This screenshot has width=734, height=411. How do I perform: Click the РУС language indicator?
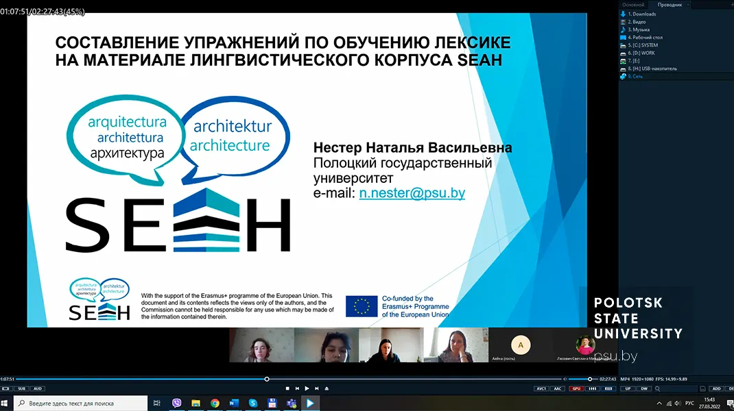click(689, 403)
